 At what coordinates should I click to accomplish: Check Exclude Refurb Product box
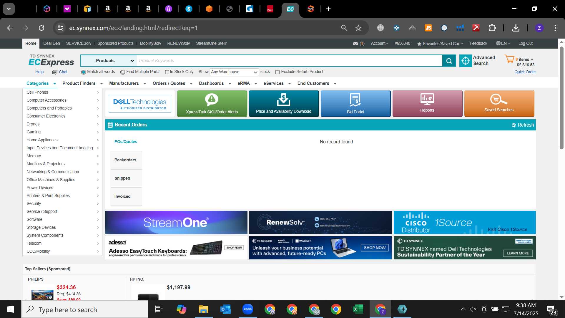click(x=277, y=72)
